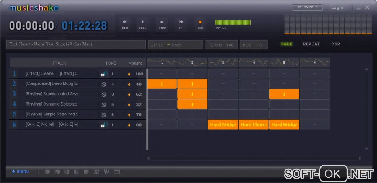Select measure 4 header with waveform

click(x=254, y=62)
